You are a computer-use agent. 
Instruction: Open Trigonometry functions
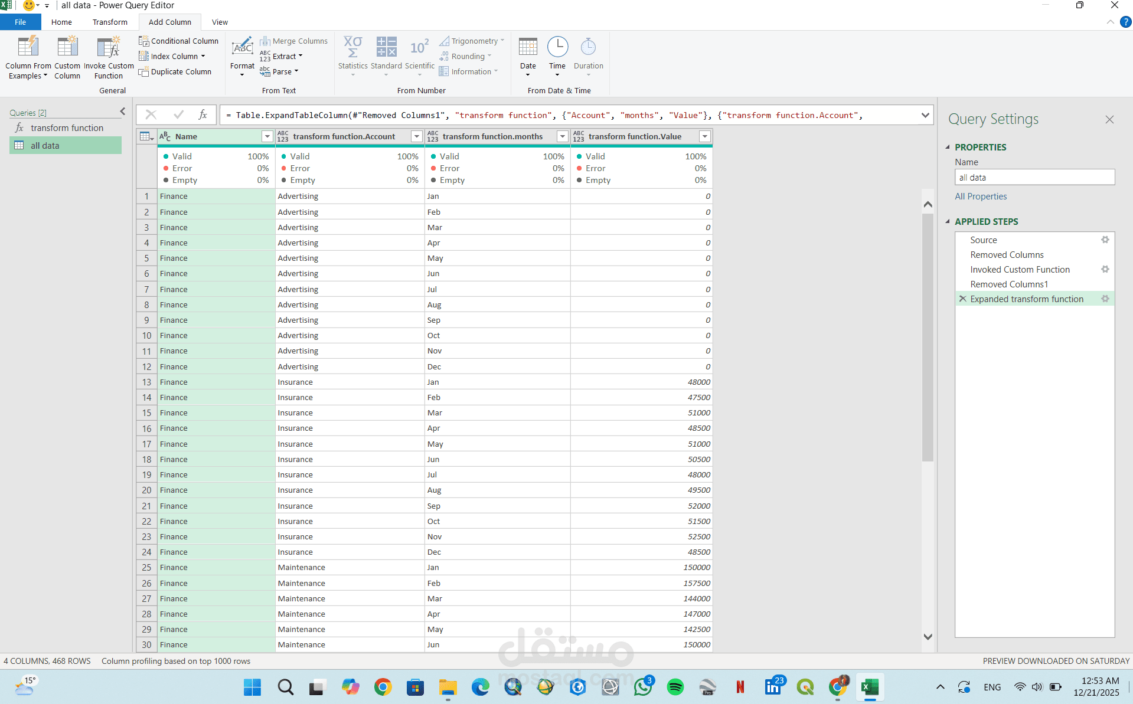(472, 41)
